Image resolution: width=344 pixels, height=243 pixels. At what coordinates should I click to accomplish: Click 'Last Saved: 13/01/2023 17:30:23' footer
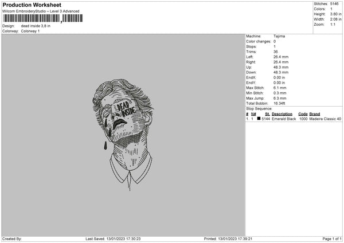coord(113,239)
